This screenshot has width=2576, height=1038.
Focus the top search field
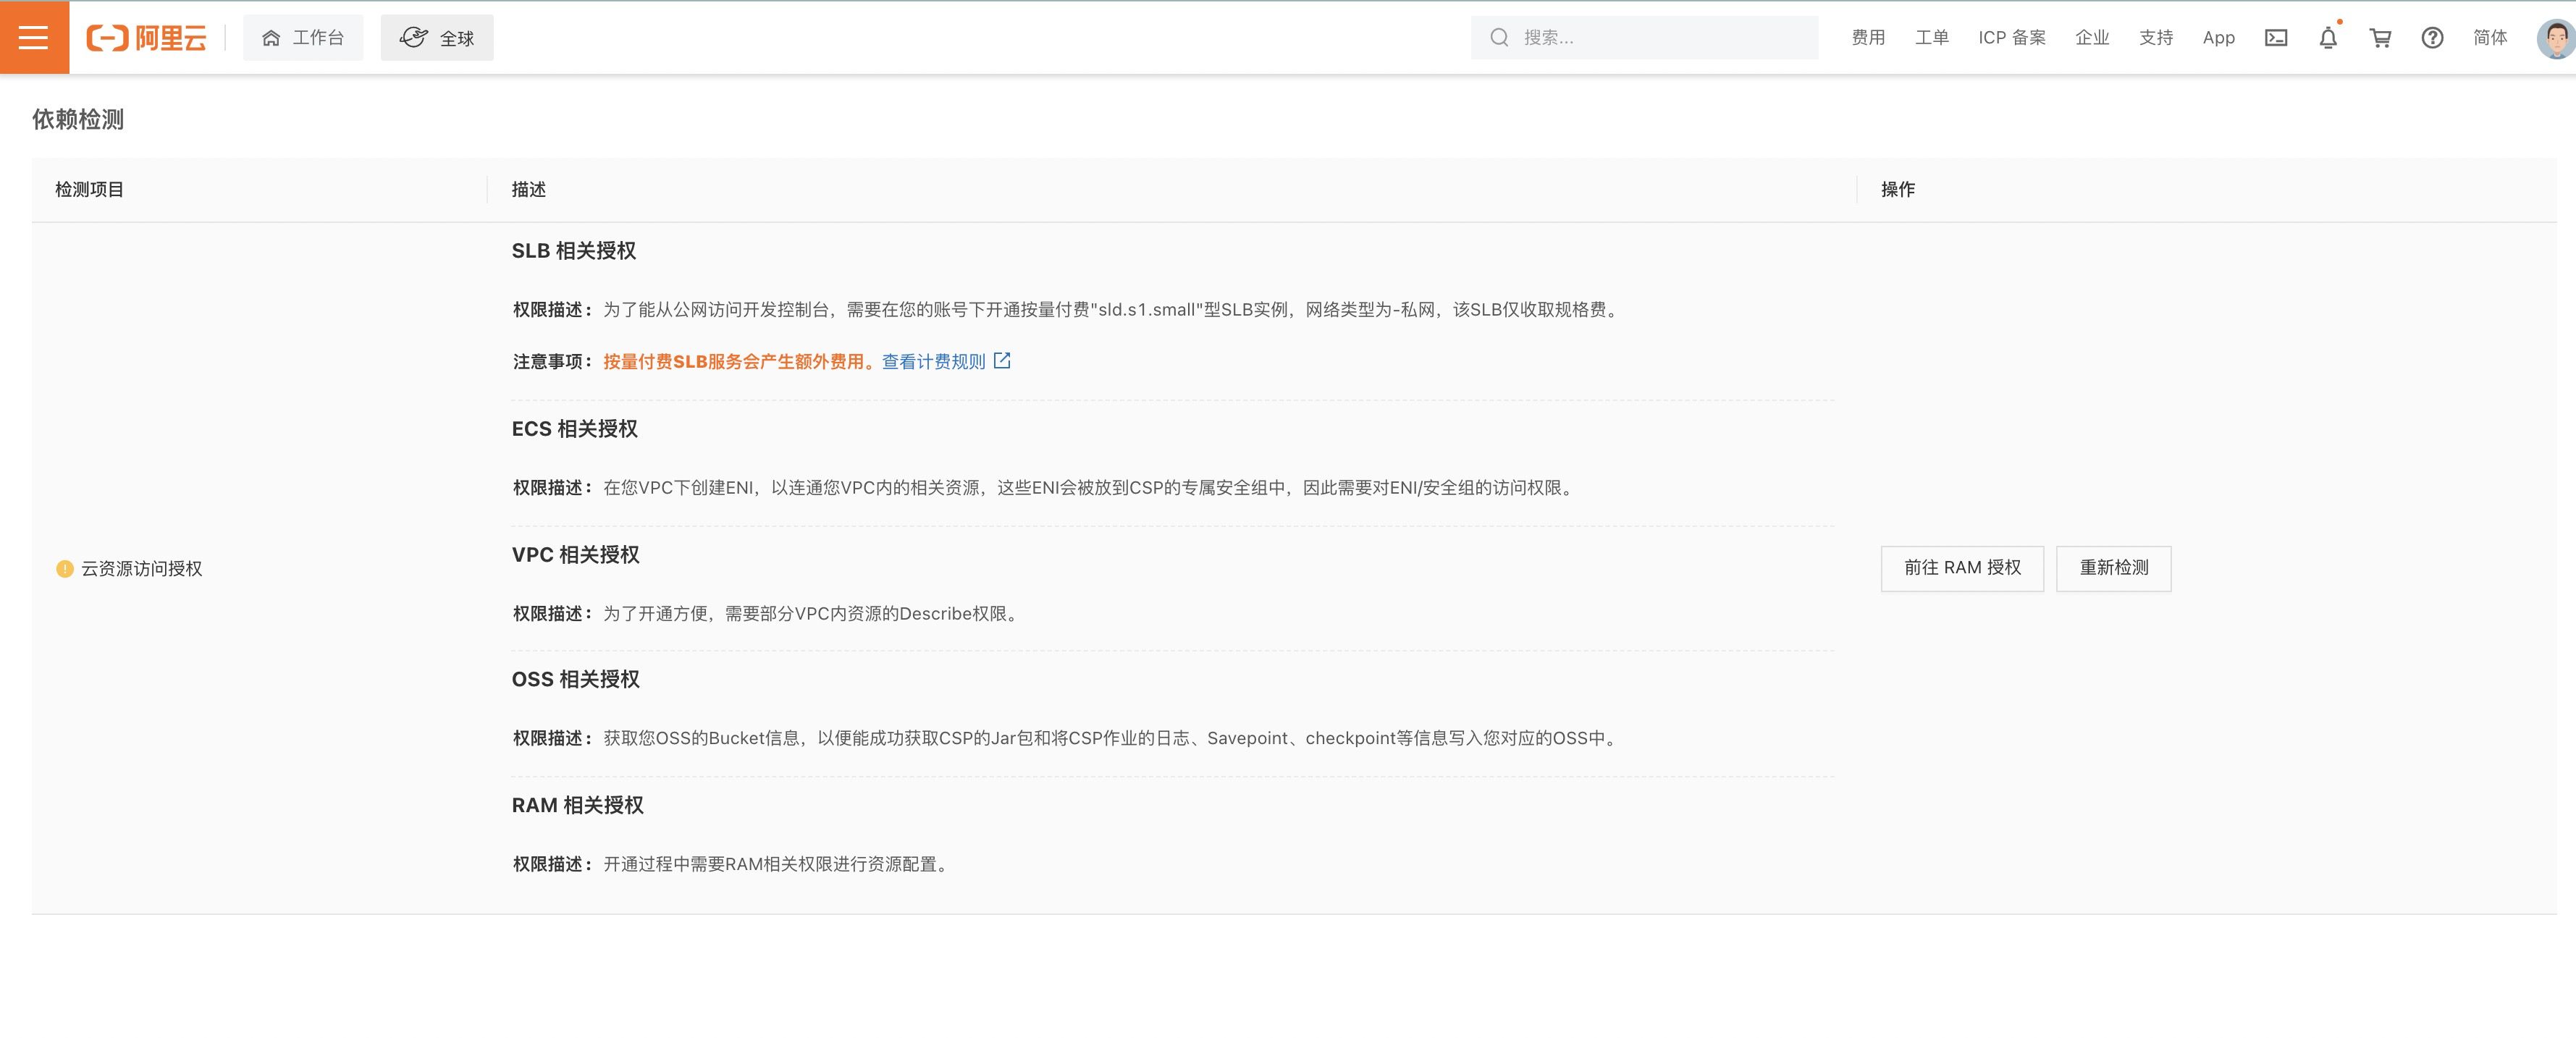click(x=1660, y=38)
